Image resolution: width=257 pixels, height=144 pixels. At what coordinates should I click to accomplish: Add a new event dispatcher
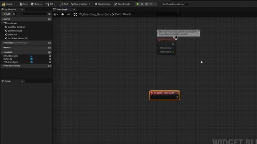pyautogui.click(x=49, y=66)
